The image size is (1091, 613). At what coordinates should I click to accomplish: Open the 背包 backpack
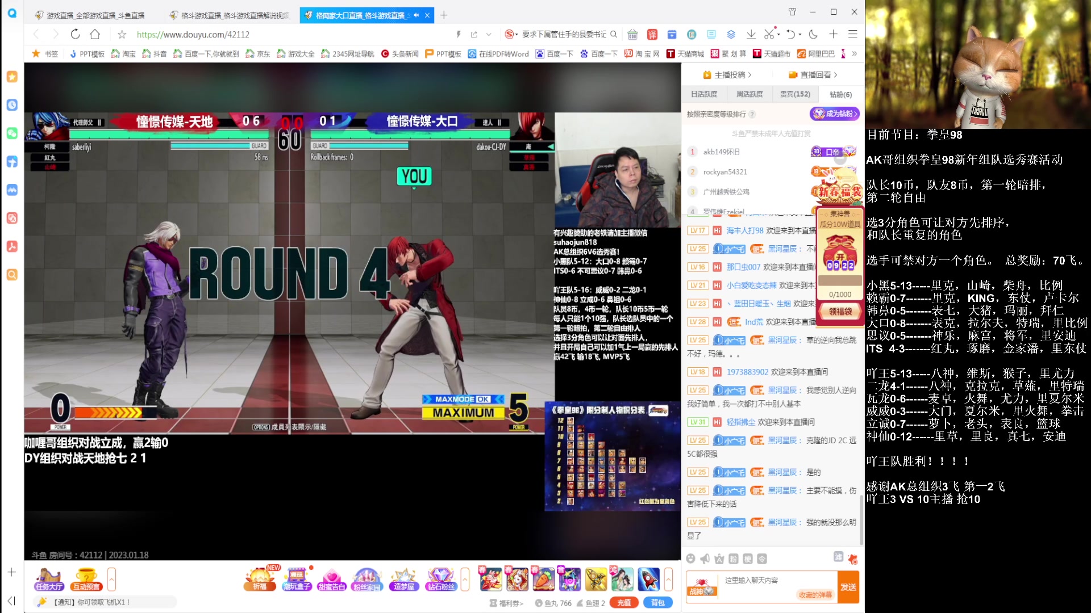click(x=658, y=603)
